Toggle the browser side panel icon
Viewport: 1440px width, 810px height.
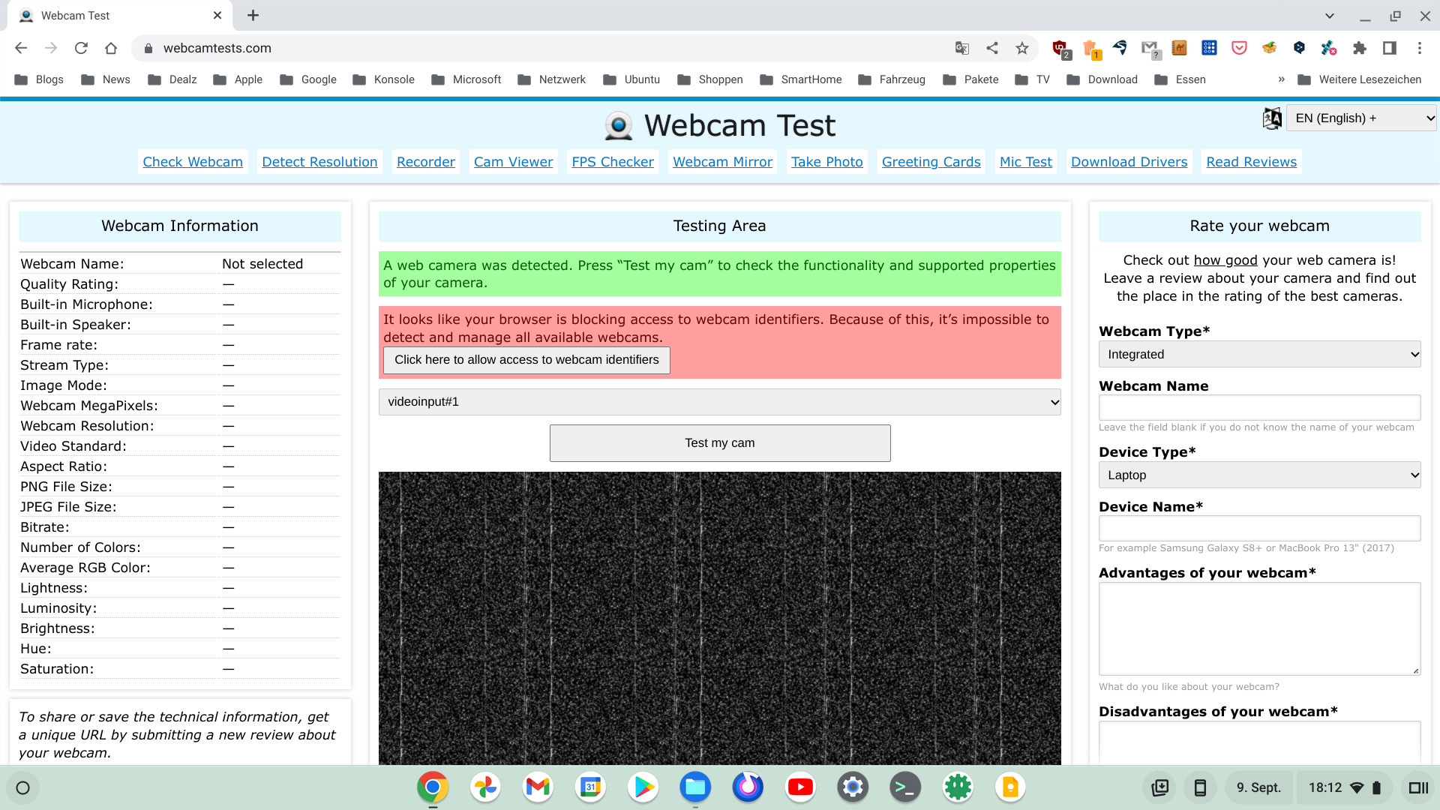[1389, 48]
